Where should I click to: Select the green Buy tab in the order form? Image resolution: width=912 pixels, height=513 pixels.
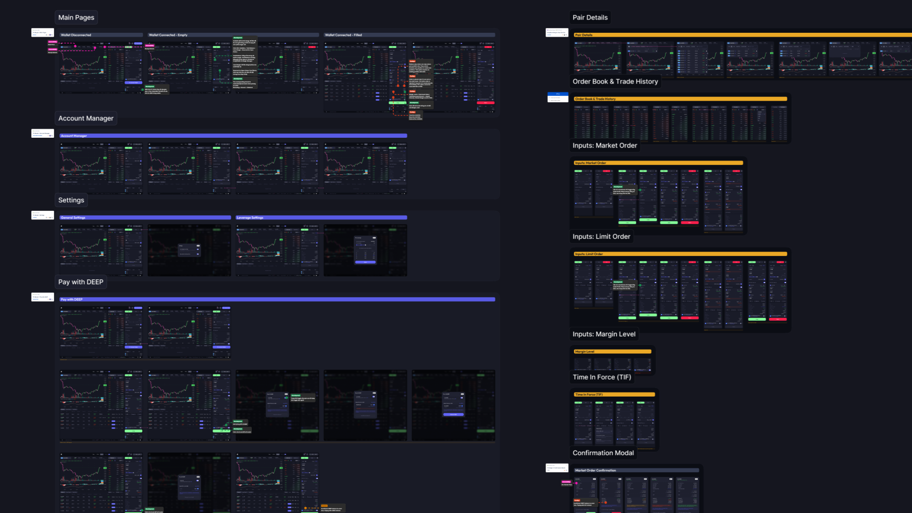pyautogui.click(x=578, y=171)
